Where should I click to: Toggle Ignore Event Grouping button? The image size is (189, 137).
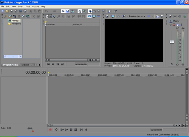click(84, 11)
